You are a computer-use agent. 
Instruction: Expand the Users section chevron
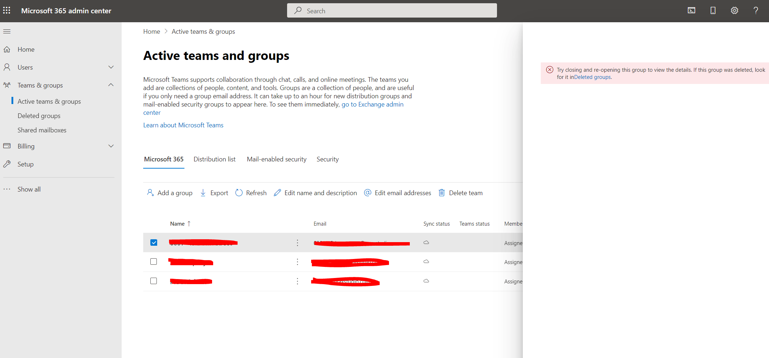(111, 67)
